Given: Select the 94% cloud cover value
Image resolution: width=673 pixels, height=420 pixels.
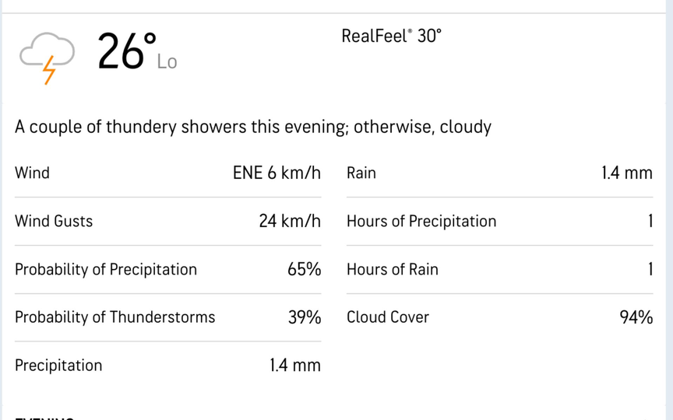Looking at the screenshot, I should tap(636, 317).
